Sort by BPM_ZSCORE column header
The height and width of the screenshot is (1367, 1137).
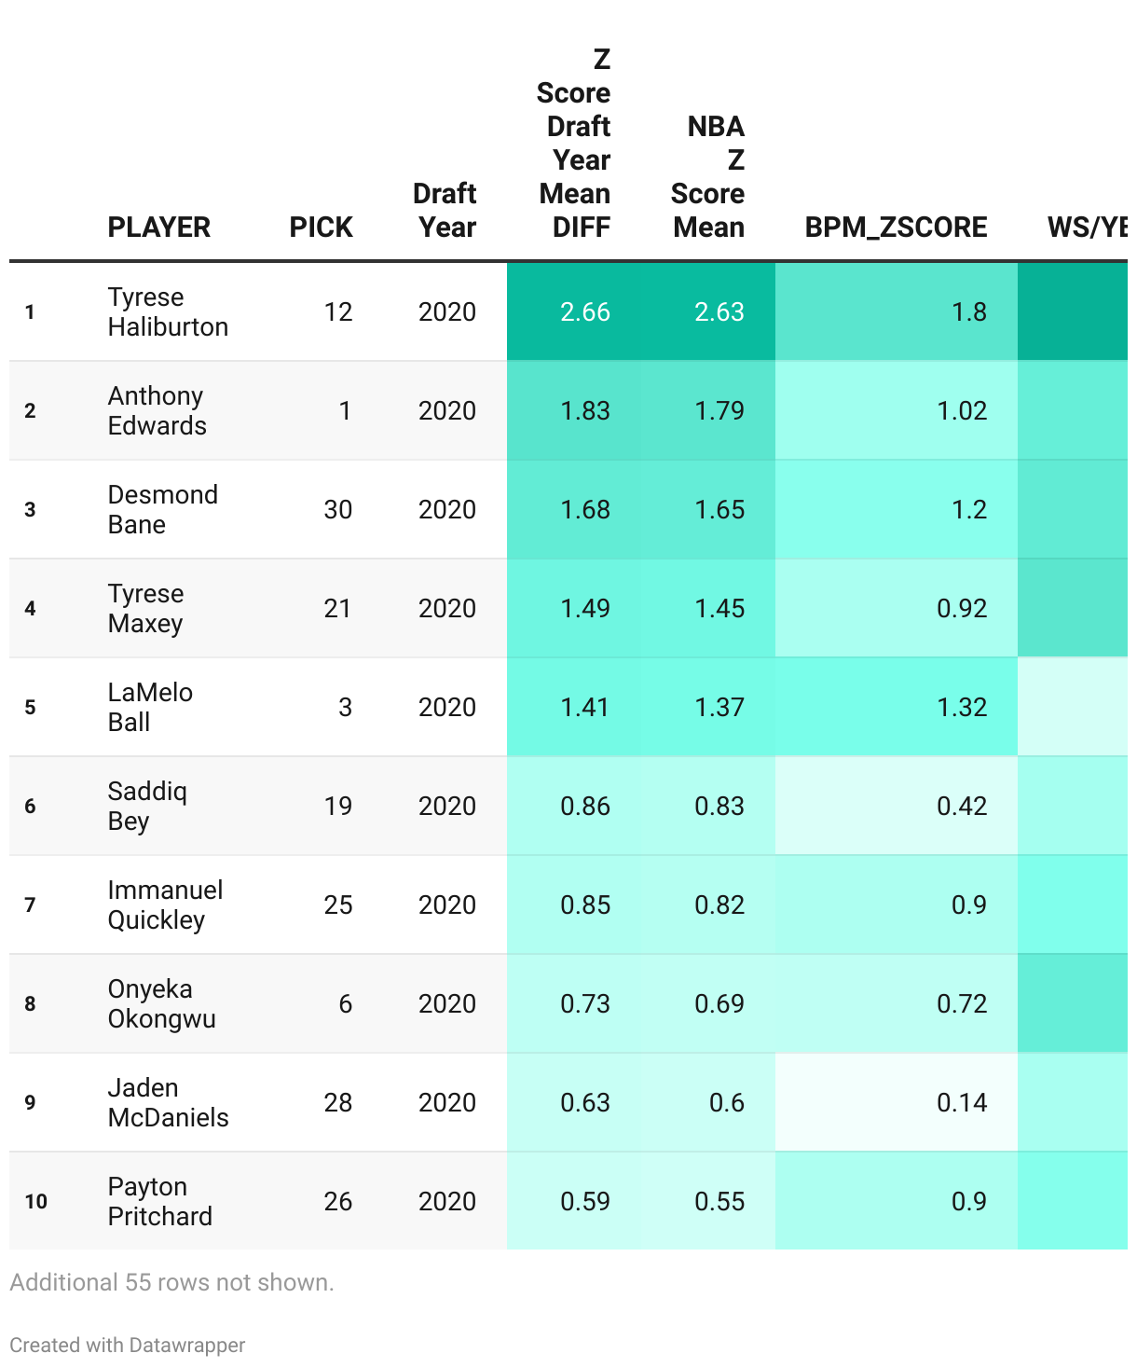[896, 227]
